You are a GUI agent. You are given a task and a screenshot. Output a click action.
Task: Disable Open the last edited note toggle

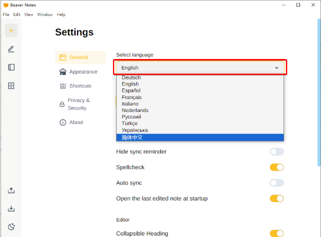point(276,198)
